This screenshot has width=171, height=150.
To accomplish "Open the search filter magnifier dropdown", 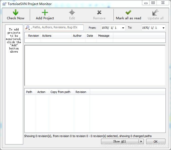I will (x=28, y=28).
